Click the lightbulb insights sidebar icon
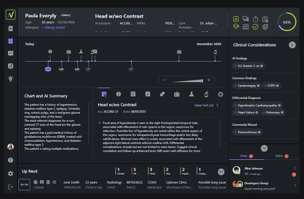The width and height of the screenshot is (304, 199). click(x=10, y=79)
